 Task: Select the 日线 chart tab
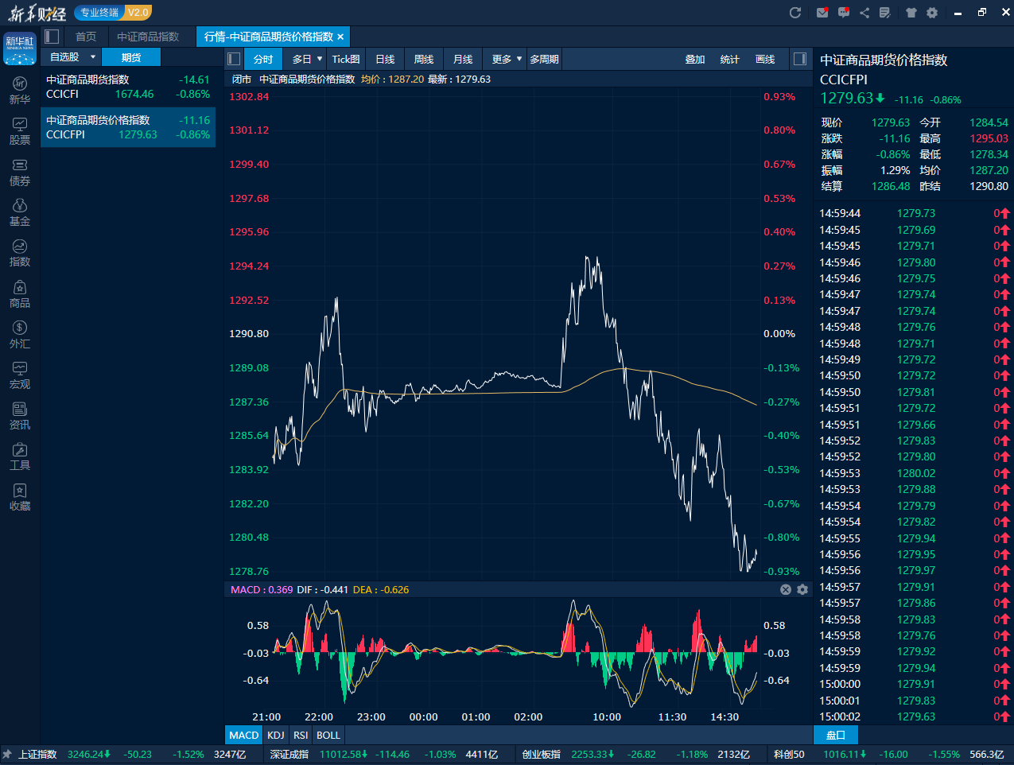pos(385,59)
